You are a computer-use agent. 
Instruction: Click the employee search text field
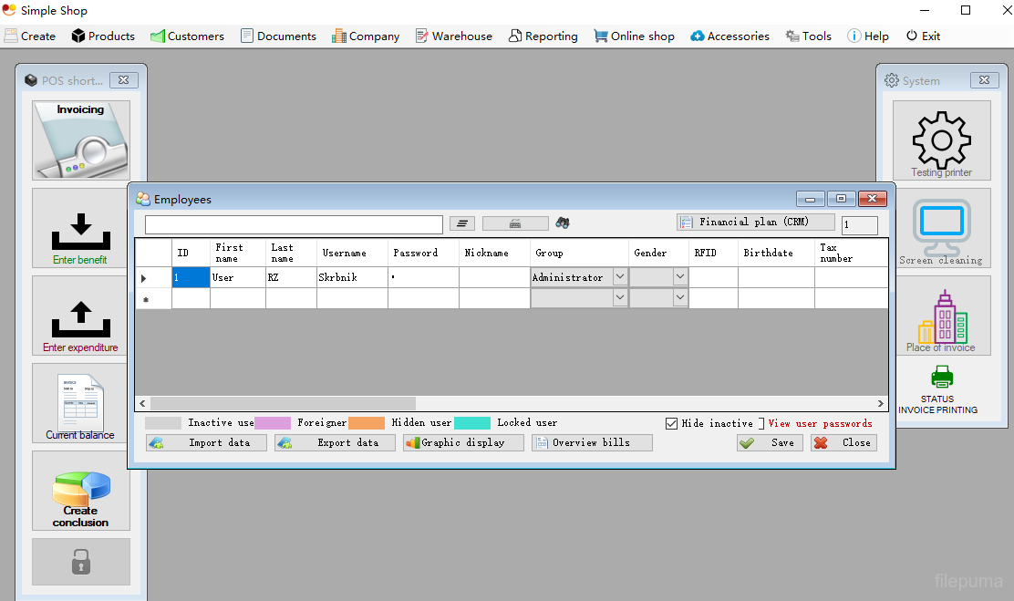[x=294, y=224]
